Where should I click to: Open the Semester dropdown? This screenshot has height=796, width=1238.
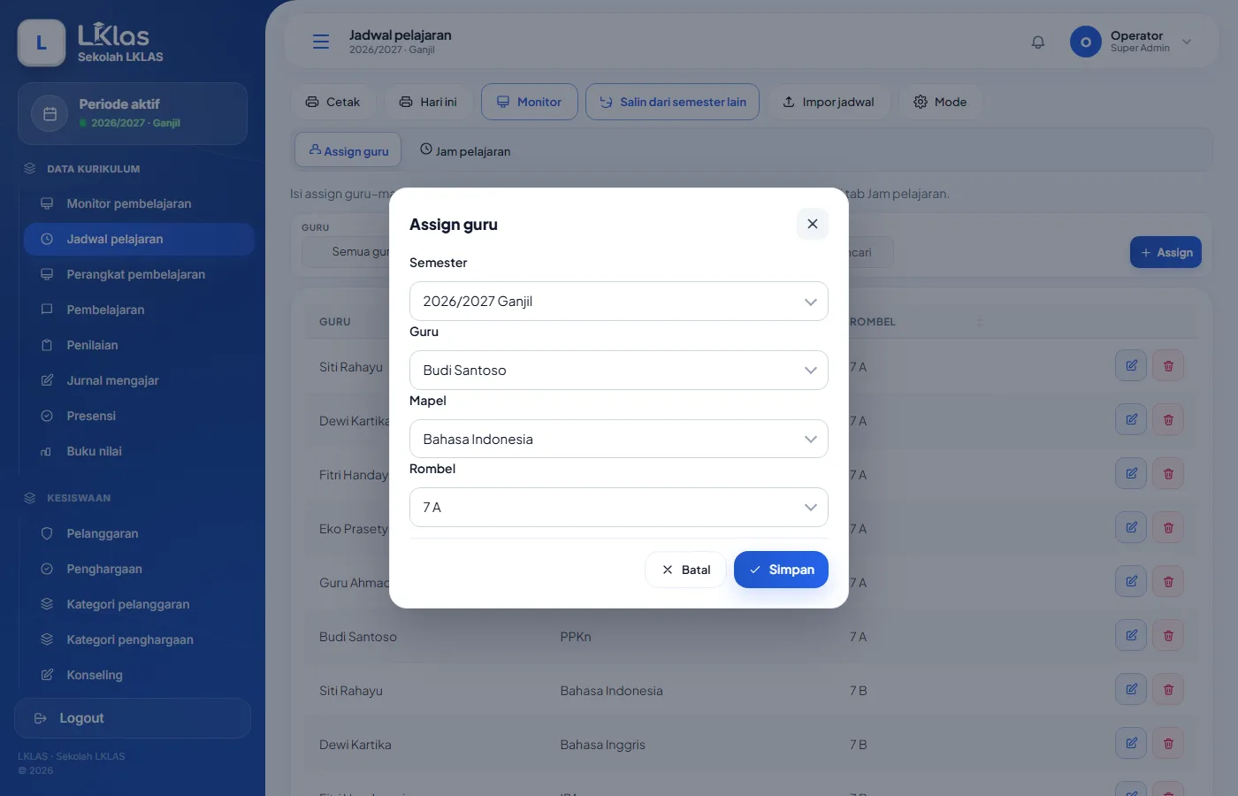(x=619, y=302)
